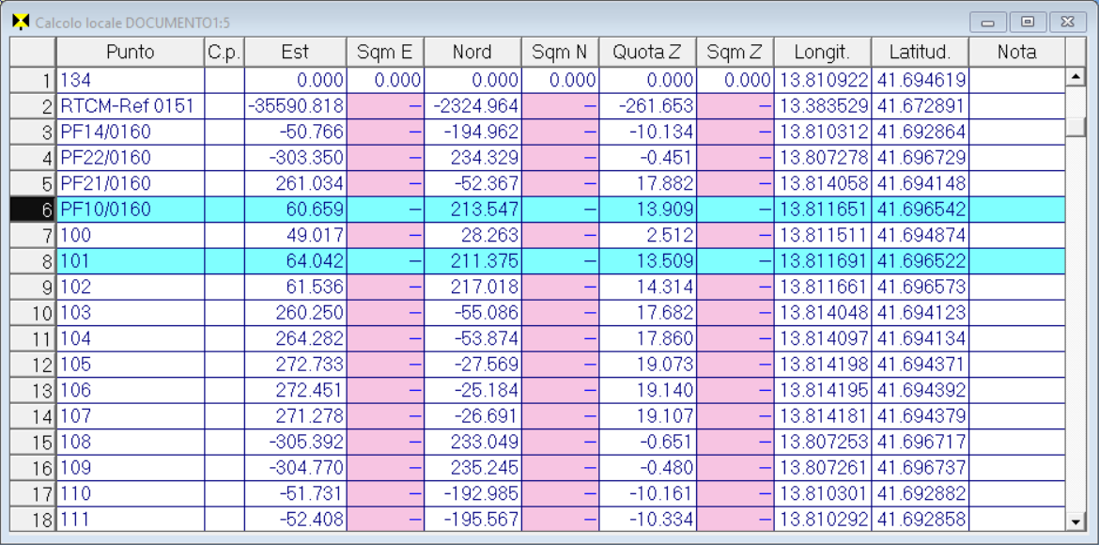Minimize the Calcolo locale window
The width and height of the screenshot is (1099, 545).
tap(988, 22)
